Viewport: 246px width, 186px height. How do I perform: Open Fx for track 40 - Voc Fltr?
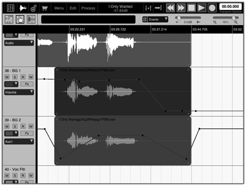[27, 182]
